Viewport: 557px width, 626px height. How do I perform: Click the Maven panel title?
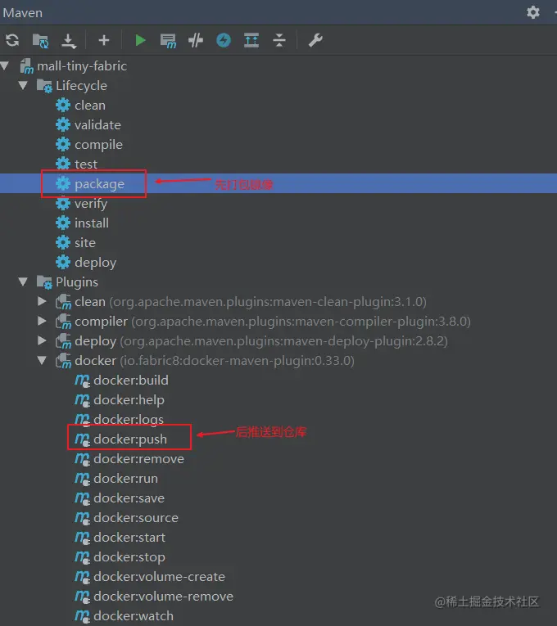click(22, 13)
